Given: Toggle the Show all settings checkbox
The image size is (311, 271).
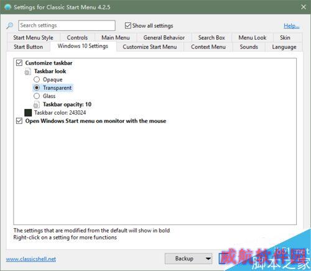Looking at the screenshot, I should [128, 25].
